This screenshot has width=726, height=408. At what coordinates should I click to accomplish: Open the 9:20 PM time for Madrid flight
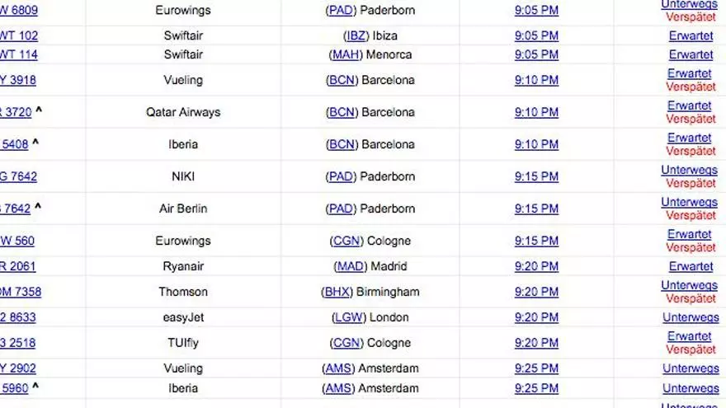[536, 267]
